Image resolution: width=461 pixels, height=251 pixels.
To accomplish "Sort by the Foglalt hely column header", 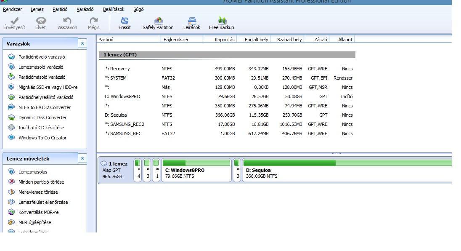I will tap(254, 40).
